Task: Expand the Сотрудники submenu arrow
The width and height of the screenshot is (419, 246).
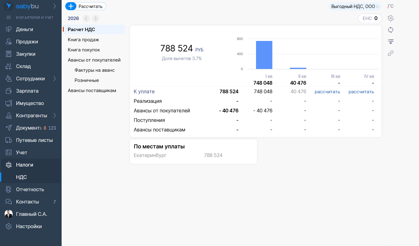Action: (x=55, y=79)
